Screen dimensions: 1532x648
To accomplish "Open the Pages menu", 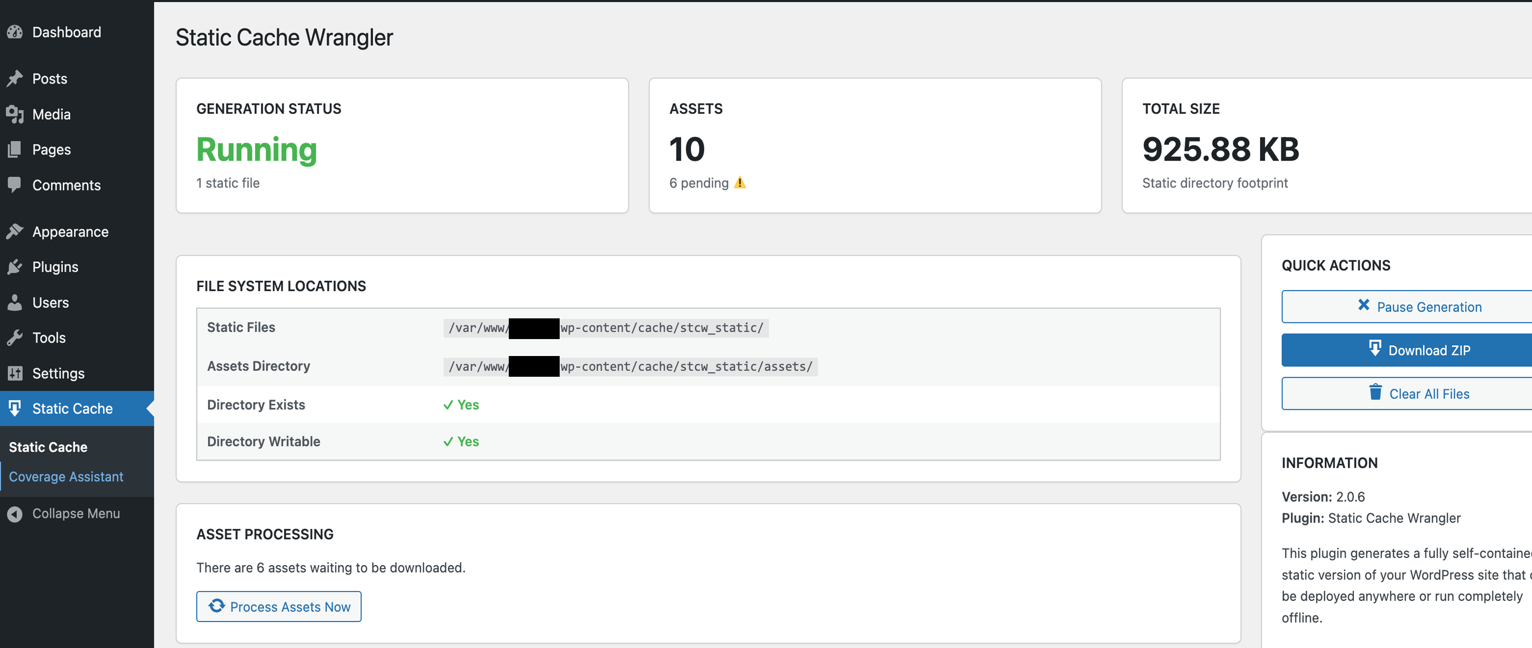I will click(x=51, y=150).
